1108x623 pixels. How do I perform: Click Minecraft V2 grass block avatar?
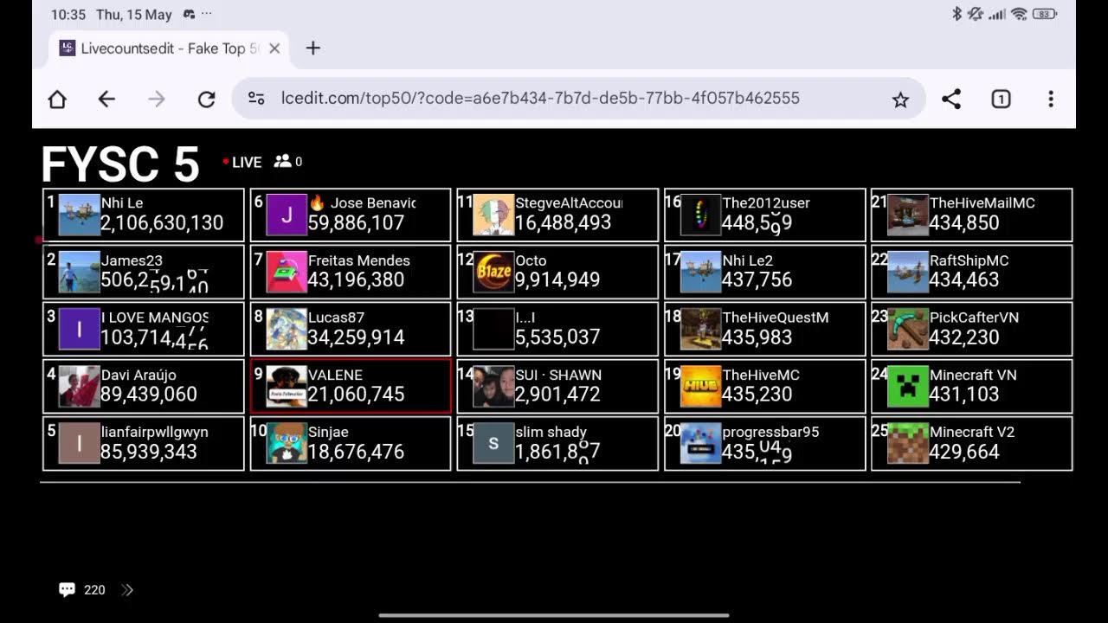908,444
